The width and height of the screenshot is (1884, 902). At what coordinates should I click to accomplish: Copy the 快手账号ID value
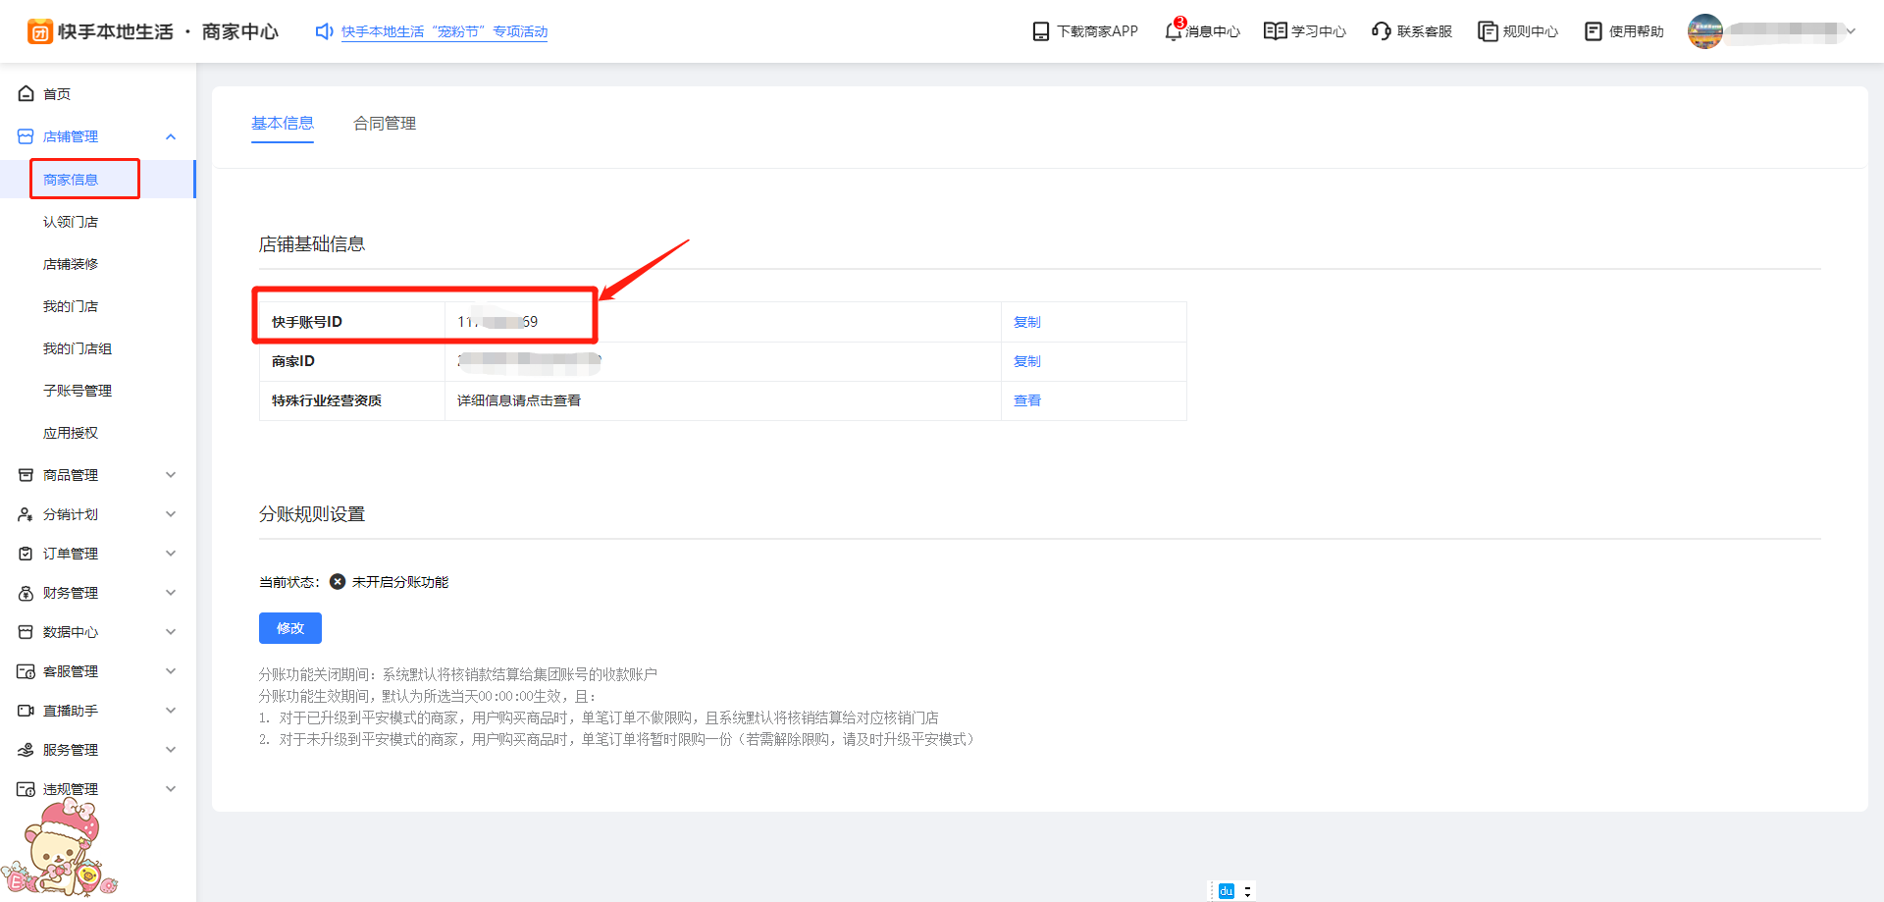(x=1026, y=322)
